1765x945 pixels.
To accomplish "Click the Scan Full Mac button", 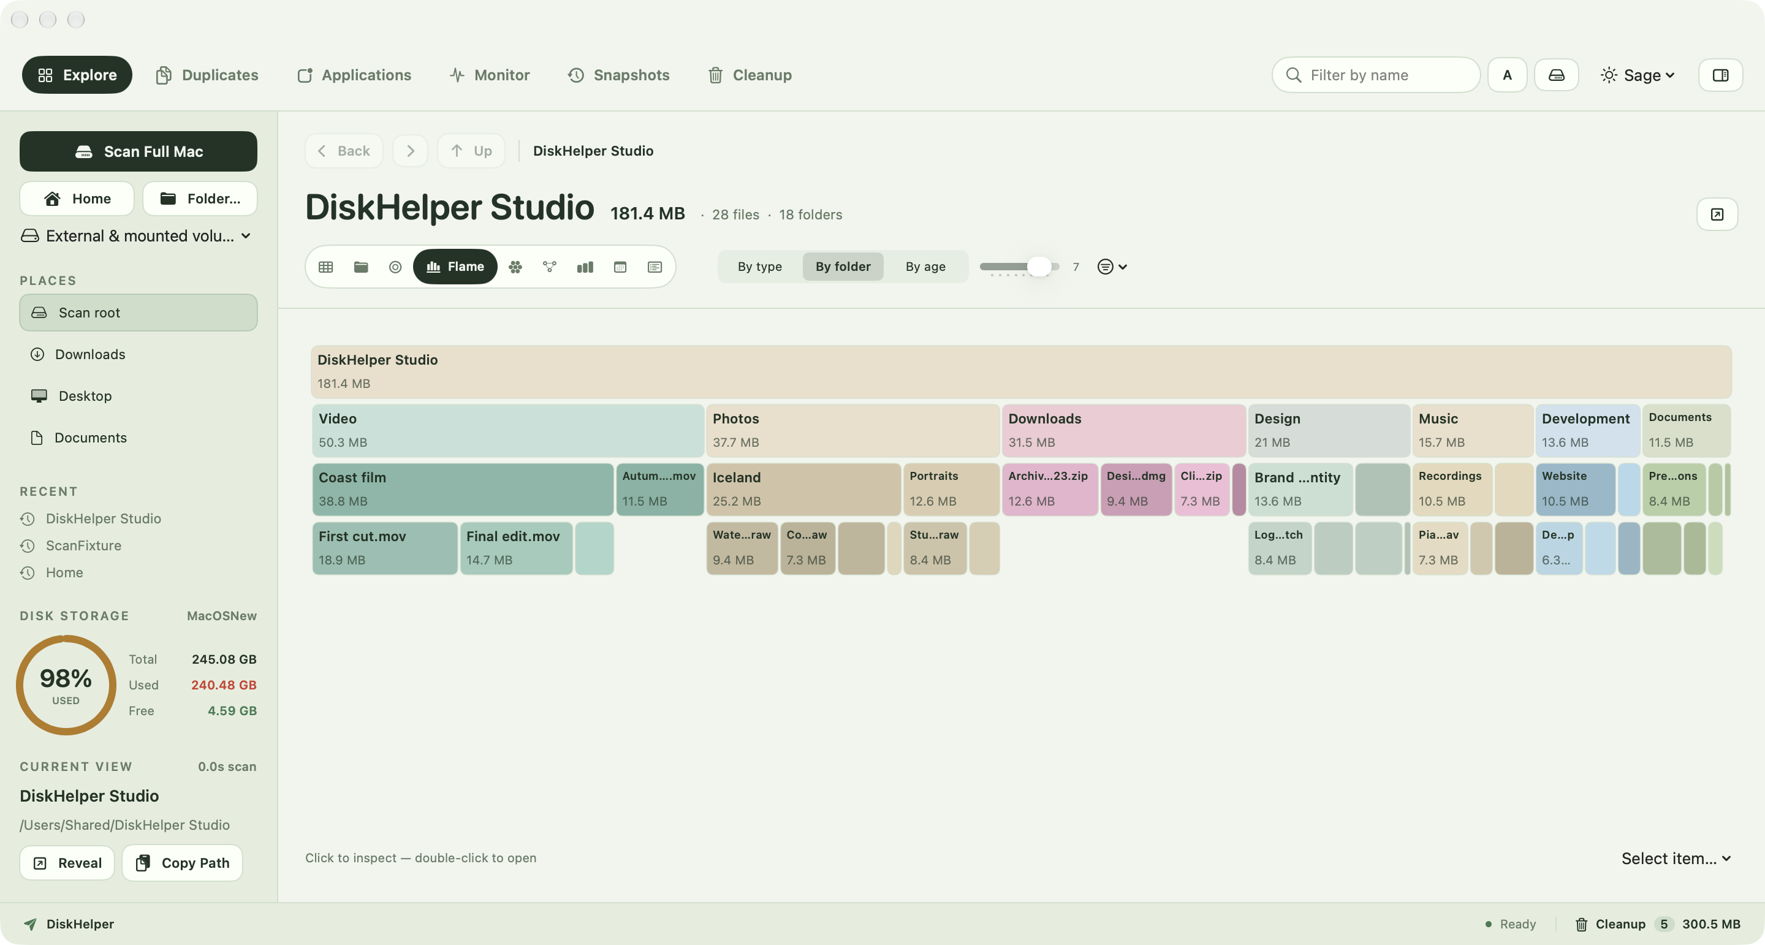I will (x=139, y=151).
